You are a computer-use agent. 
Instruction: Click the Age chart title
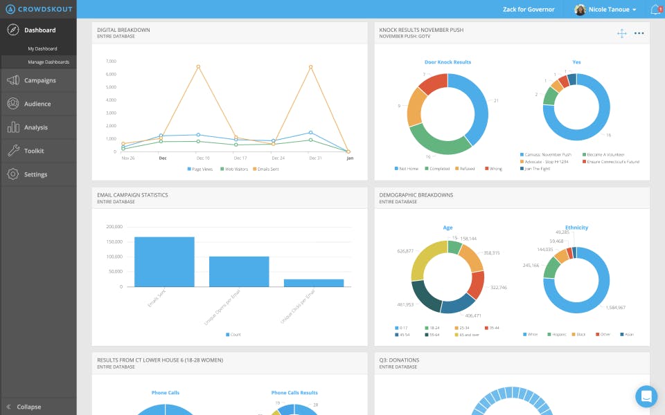pos(447,228)
